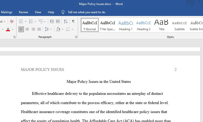Click 'Tell me what you want to do' box
The image size is (203, 122).
click(86, 12)
